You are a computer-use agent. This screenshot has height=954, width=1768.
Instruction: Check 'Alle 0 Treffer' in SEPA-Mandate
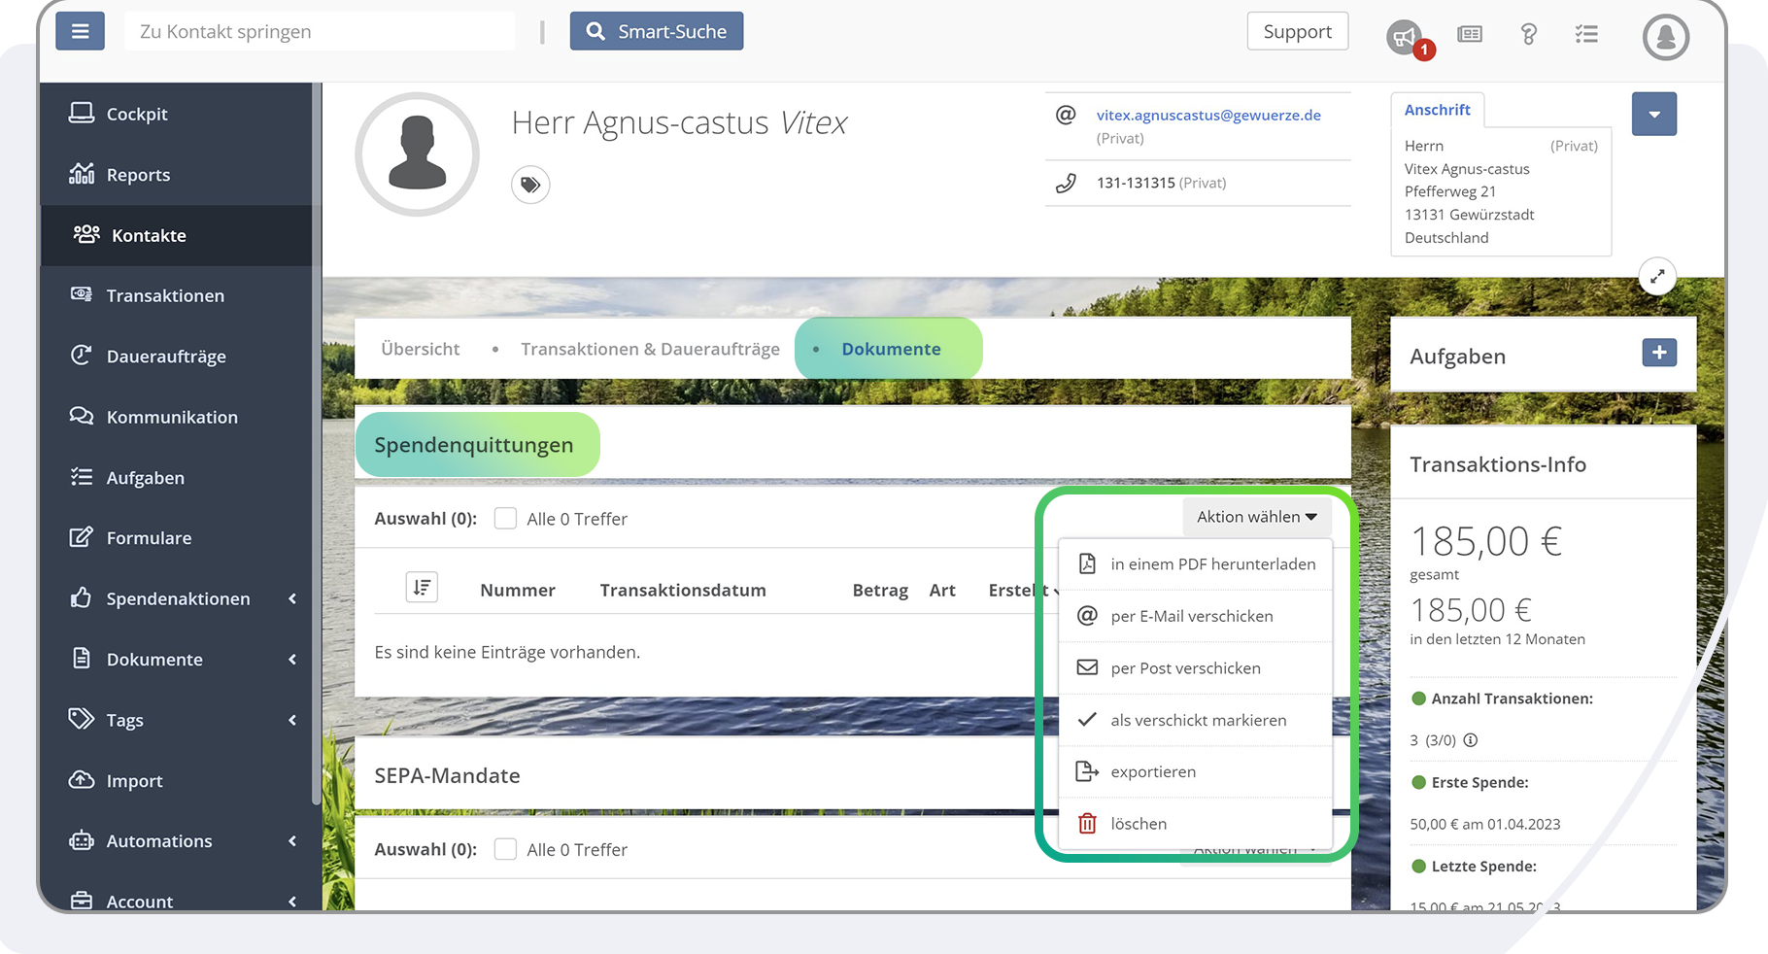[505, 849]
